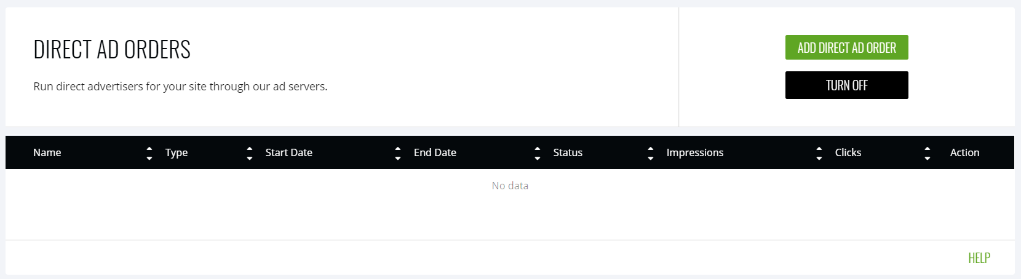Click sort arrows beside the Type column
Image resolution: width=1021 pixels, height=279 pixels.
249,153
